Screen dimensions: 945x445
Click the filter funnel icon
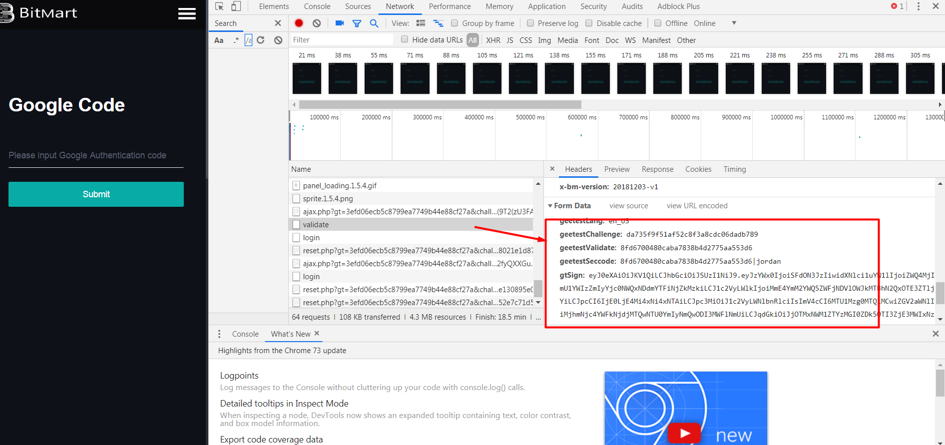357,23
